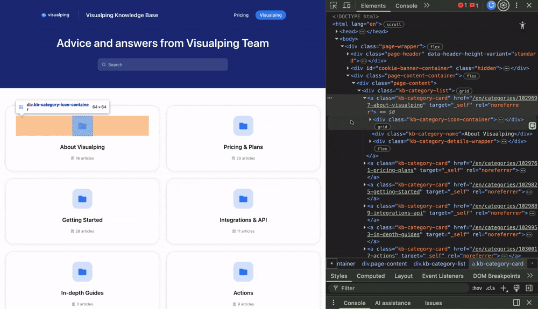Open the DOM Breakpoints tab

[x=497, y=276]
